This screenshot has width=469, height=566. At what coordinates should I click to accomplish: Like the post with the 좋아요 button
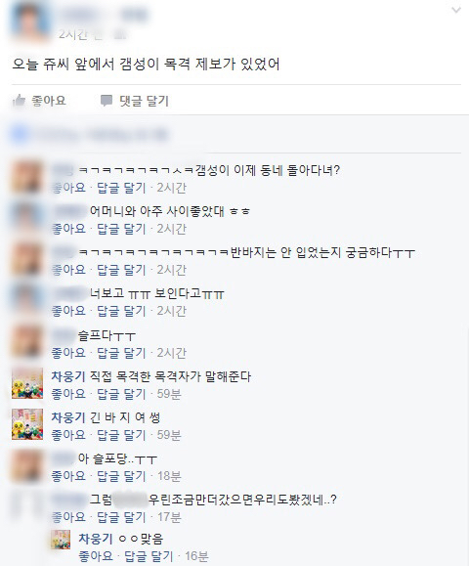49,101
